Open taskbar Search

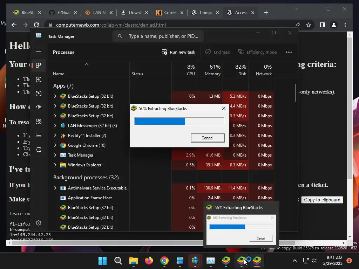tap(118, 261)
